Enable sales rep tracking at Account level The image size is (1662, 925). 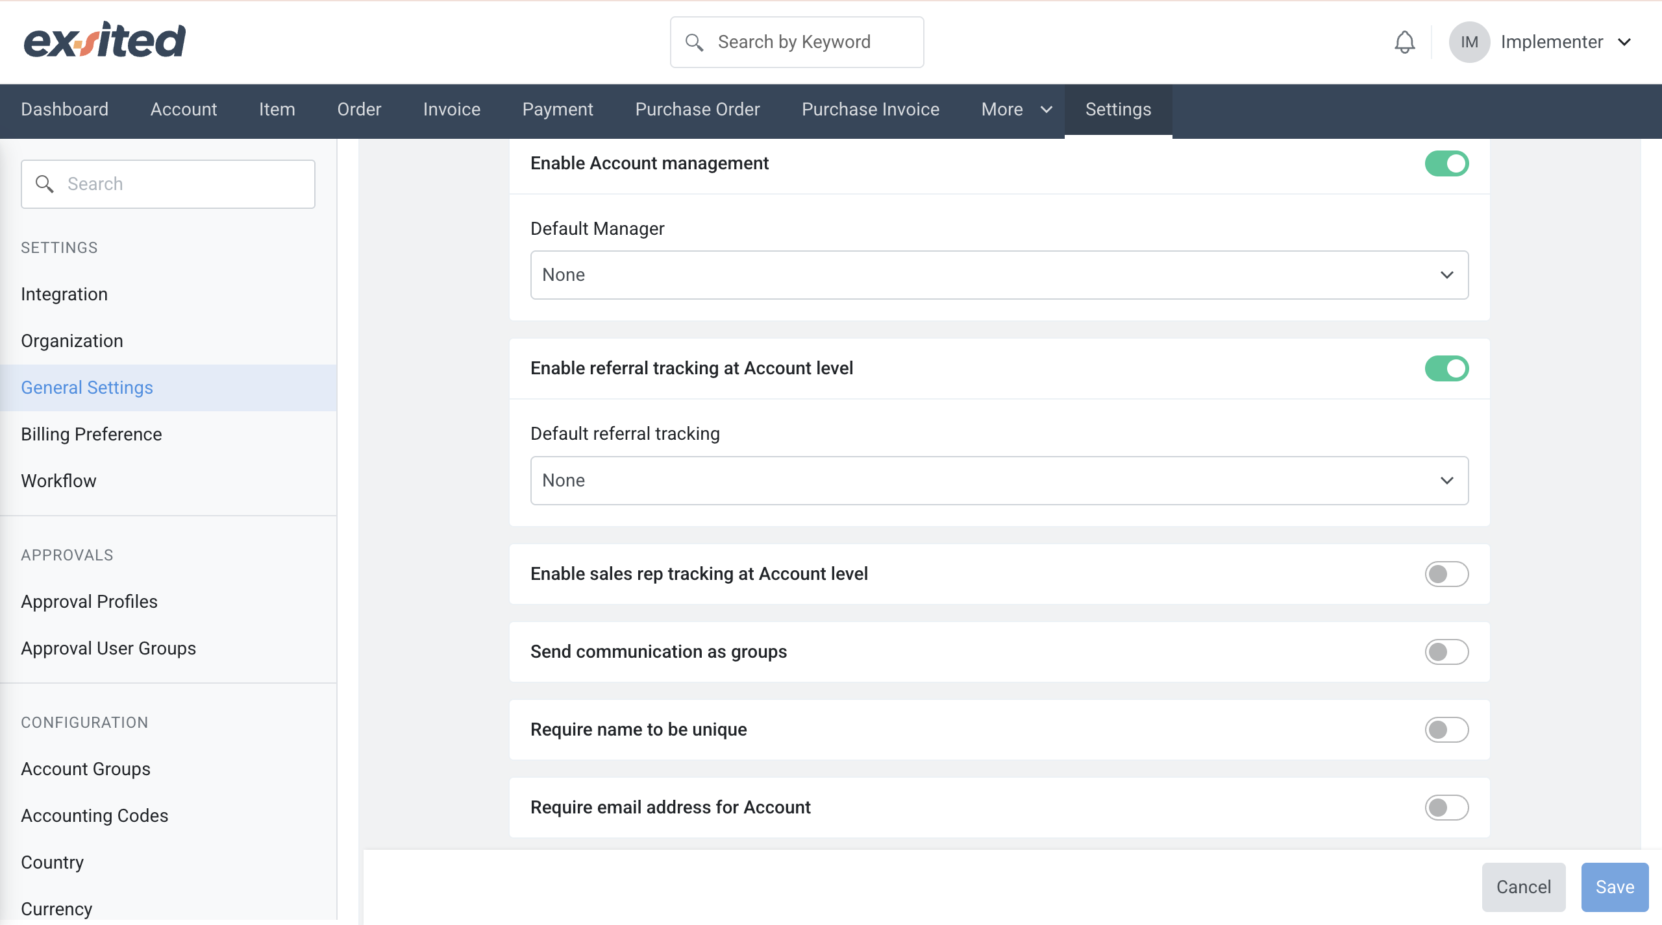(1446, 574)
